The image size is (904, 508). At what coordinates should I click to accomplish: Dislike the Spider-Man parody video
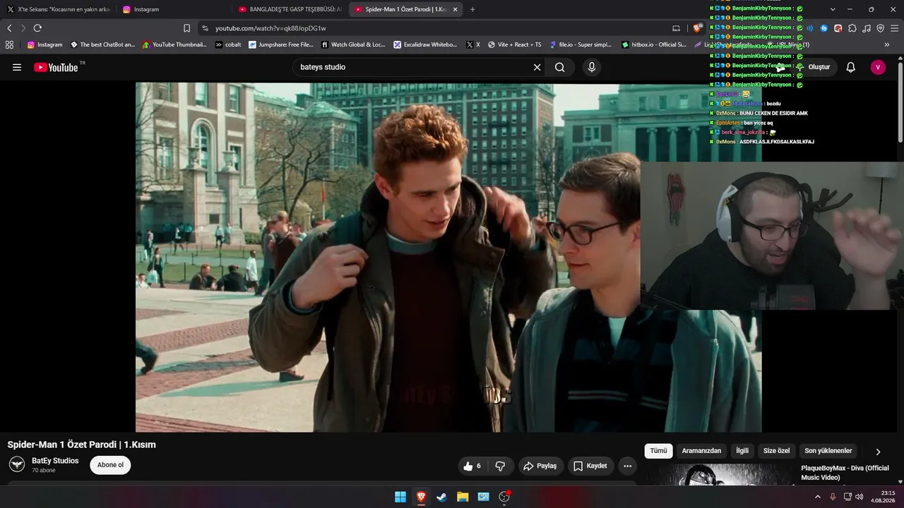pos(500,466)
